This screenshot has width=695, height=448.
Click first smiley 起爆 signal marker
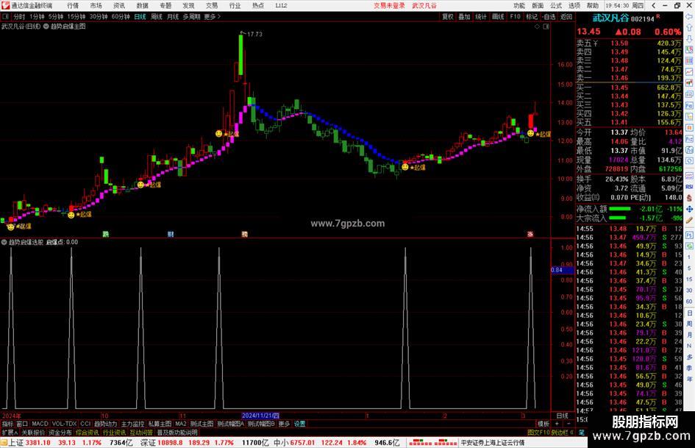tap(10, 227)
